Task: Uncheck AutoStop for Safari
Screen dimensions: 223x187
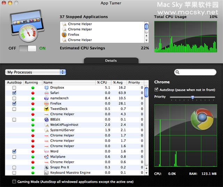Action: [14, 93]
